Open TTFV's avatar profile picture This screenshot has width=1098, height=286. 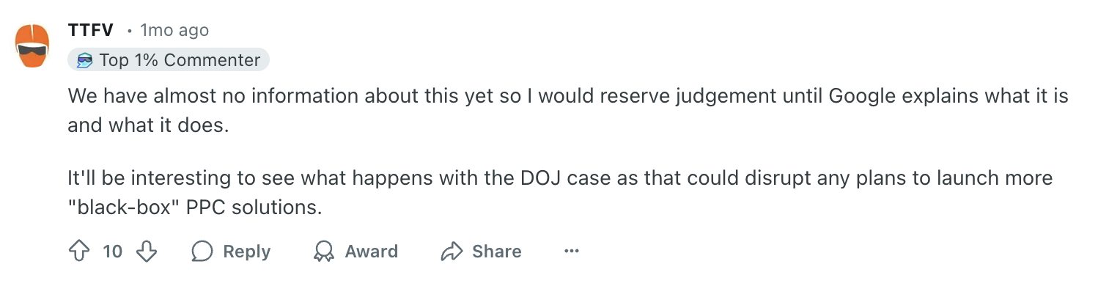click(32, 46)
